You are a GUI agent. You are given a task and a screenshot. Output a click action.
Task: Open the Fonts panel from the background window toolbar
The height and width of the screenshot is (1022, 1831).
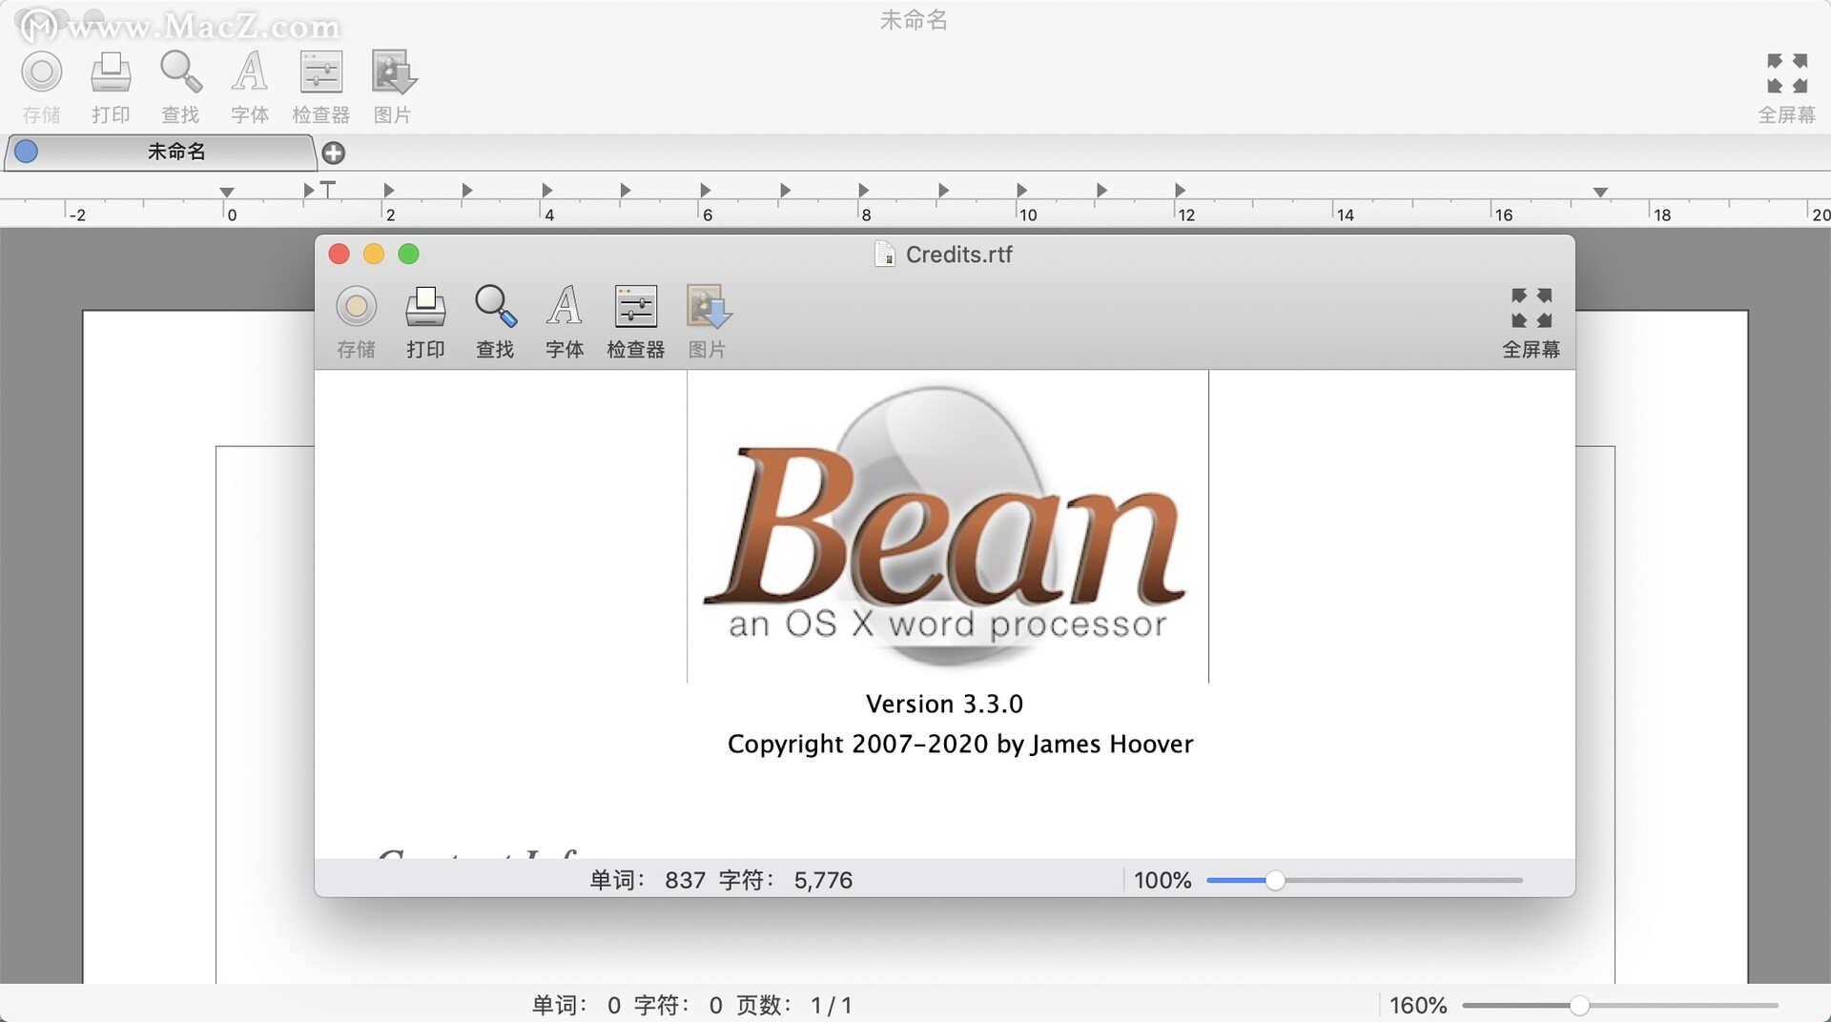[250, 73]
